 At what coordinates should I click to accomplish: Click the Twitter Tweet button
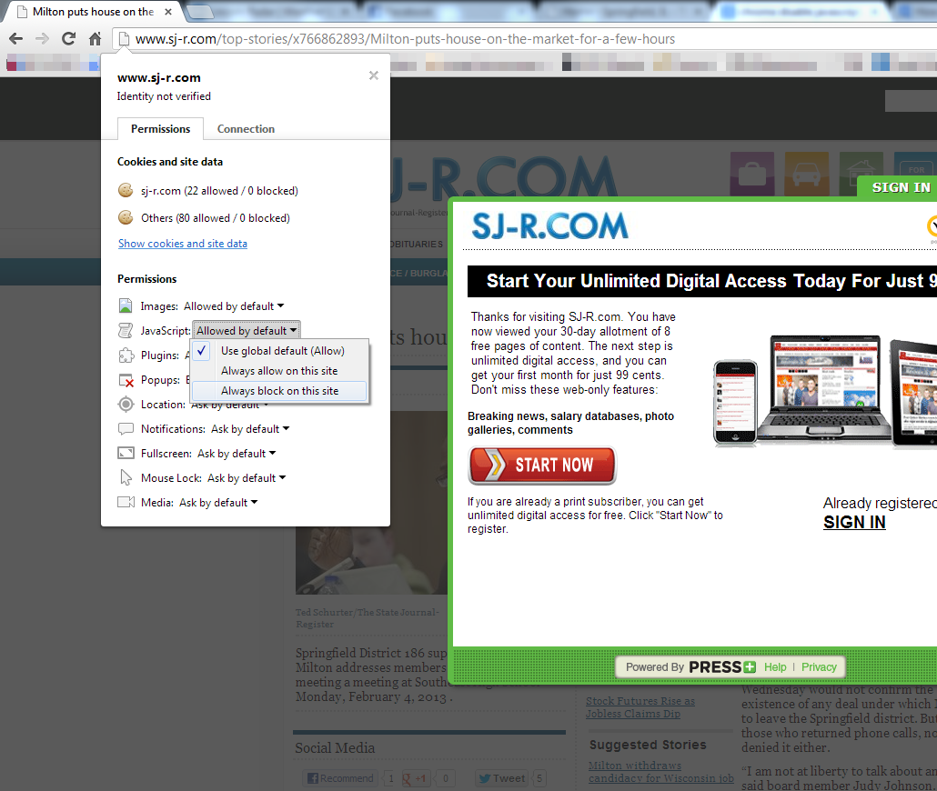pyautogui.click(x=502, y=778)
